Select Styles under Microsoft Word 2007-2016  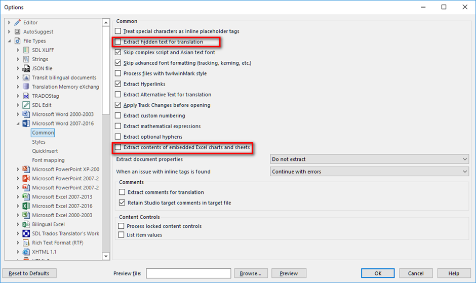[38, 142]
